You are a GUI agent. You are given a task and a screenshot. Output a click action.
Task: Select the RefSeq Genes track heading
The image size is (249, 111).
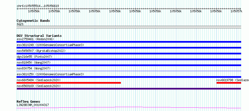click(29, 102)
